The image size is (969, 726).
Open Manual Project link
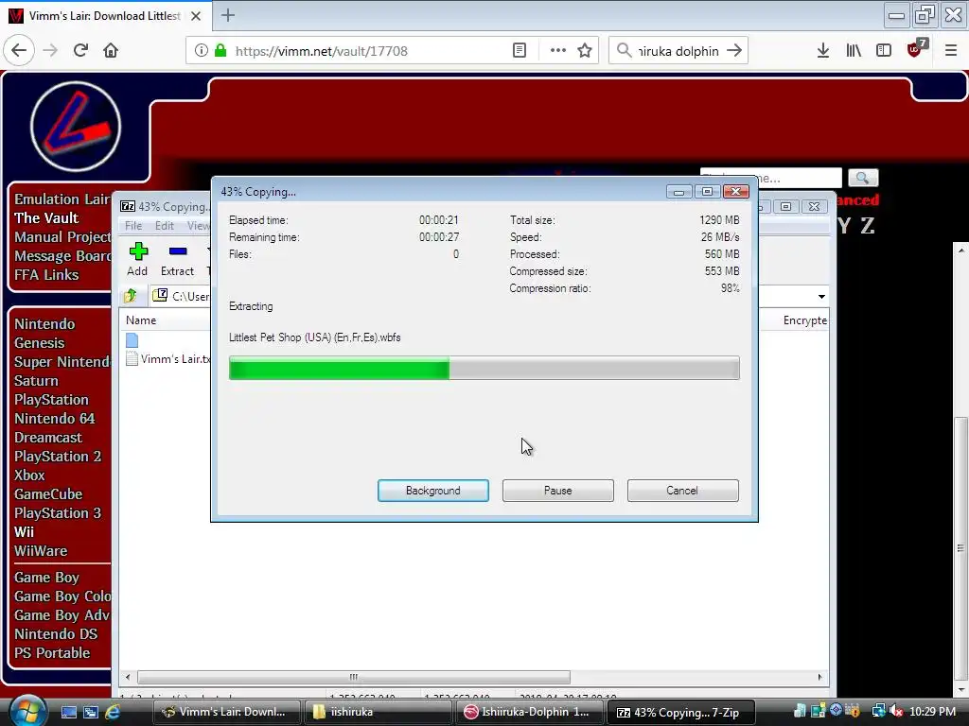click(62, 237)
